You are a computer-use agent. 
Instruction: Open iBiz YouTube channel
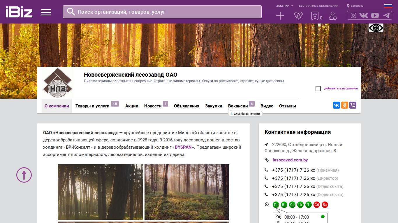click(x=375, y=15)
